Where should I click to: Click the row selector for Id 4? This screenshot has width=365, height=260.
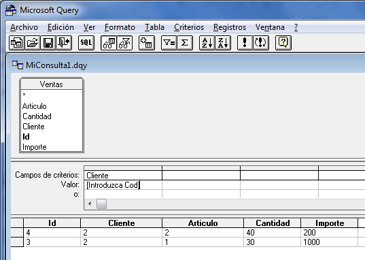tap(17, 233)
